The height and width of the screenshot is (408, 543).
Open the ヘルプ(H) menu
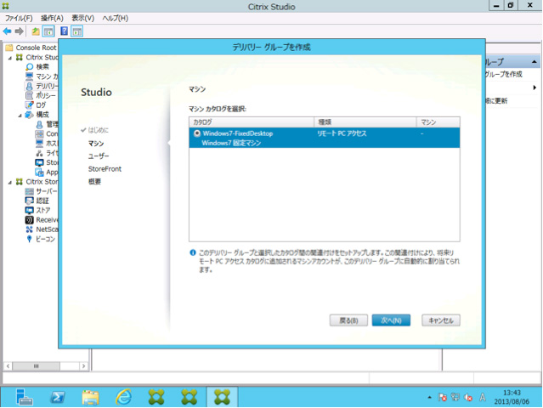point(116,19)
